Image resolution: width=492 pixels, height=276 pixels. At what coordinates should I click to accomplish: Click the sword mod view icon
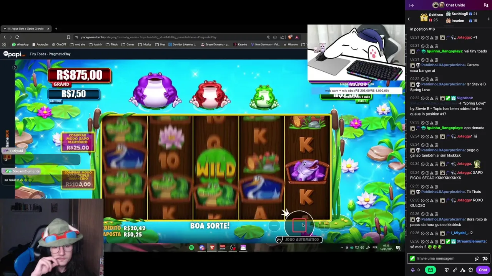click(455, 270)
